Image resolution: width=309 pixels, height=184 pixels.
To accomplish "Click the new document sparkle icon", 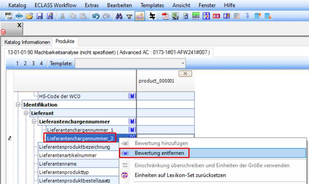I will [186, 16].
